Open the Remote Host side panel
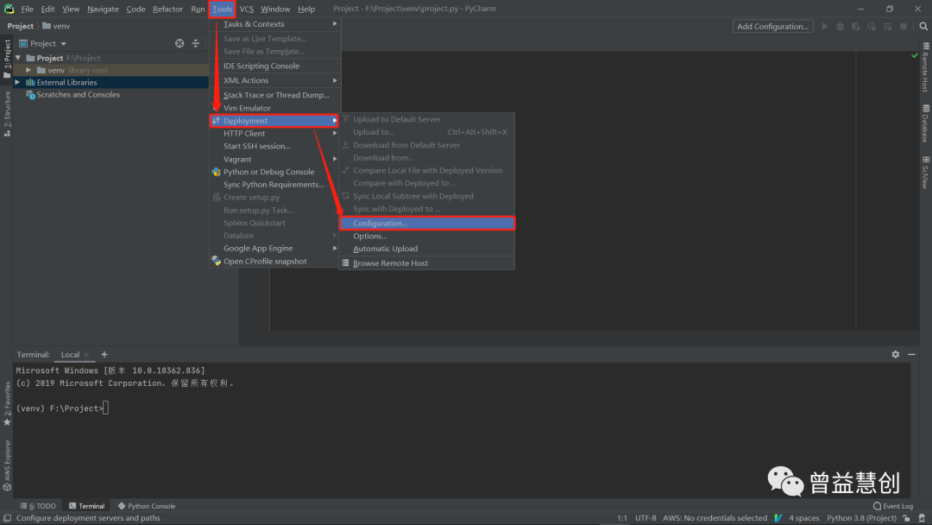 click(x=925, y=67)
